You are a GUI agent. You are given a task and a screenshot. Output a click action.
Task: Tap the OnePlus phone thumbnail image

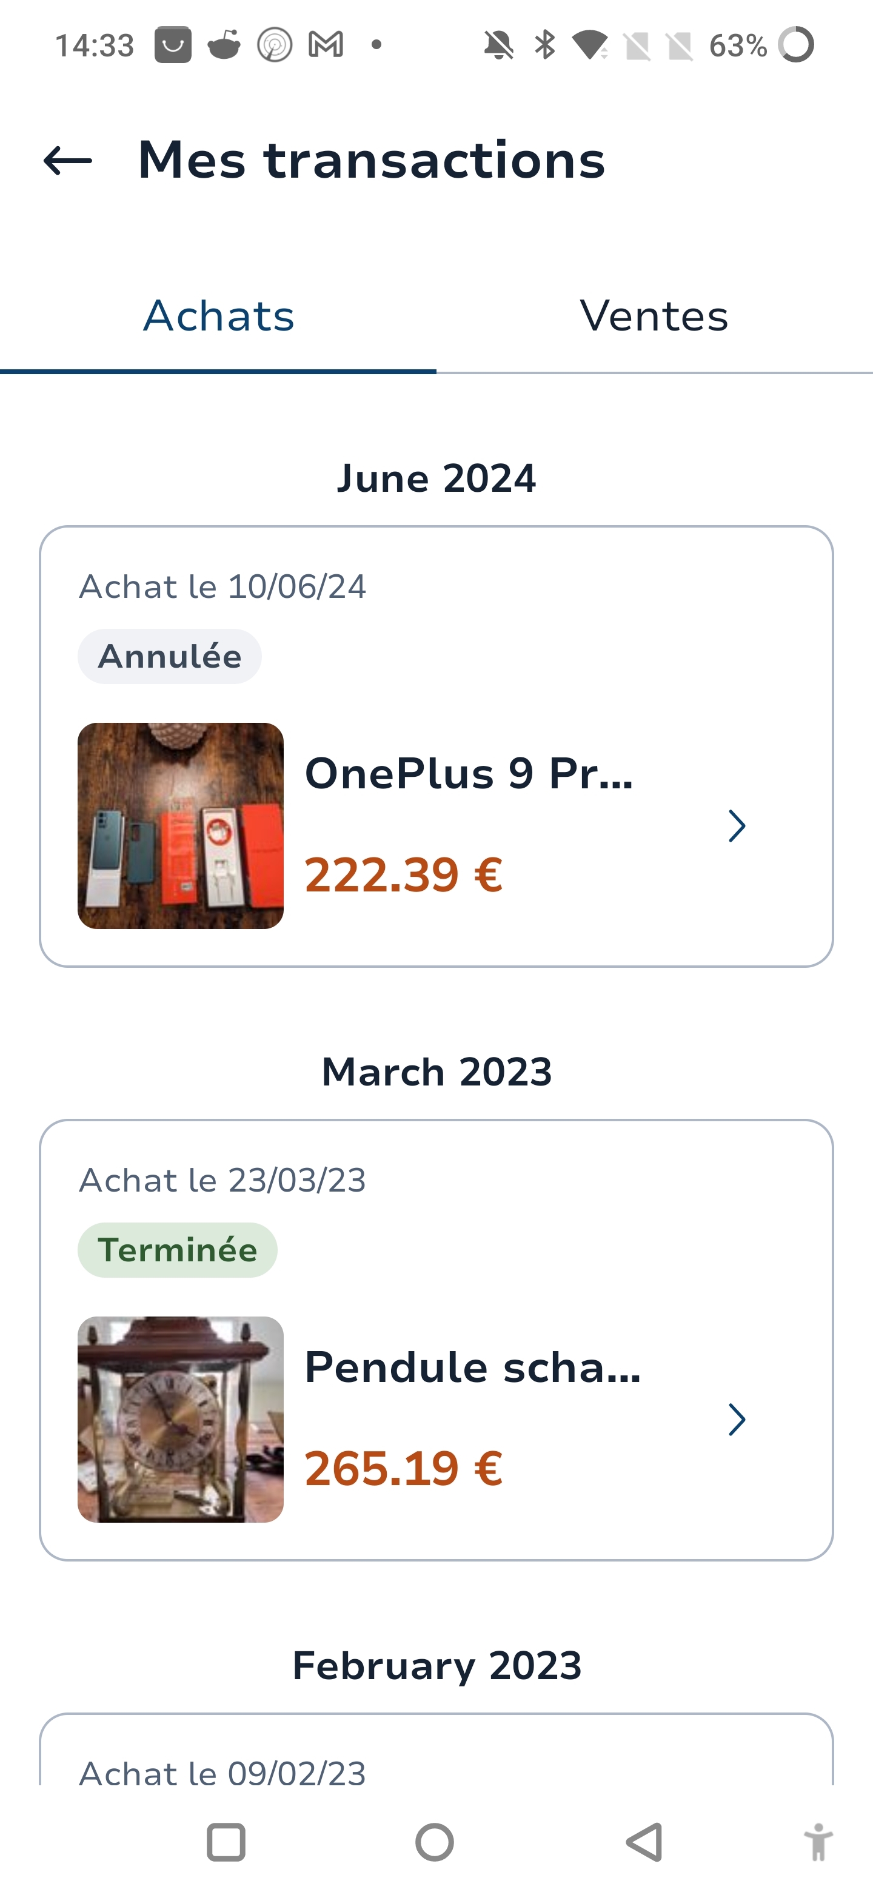pos(181,825)
